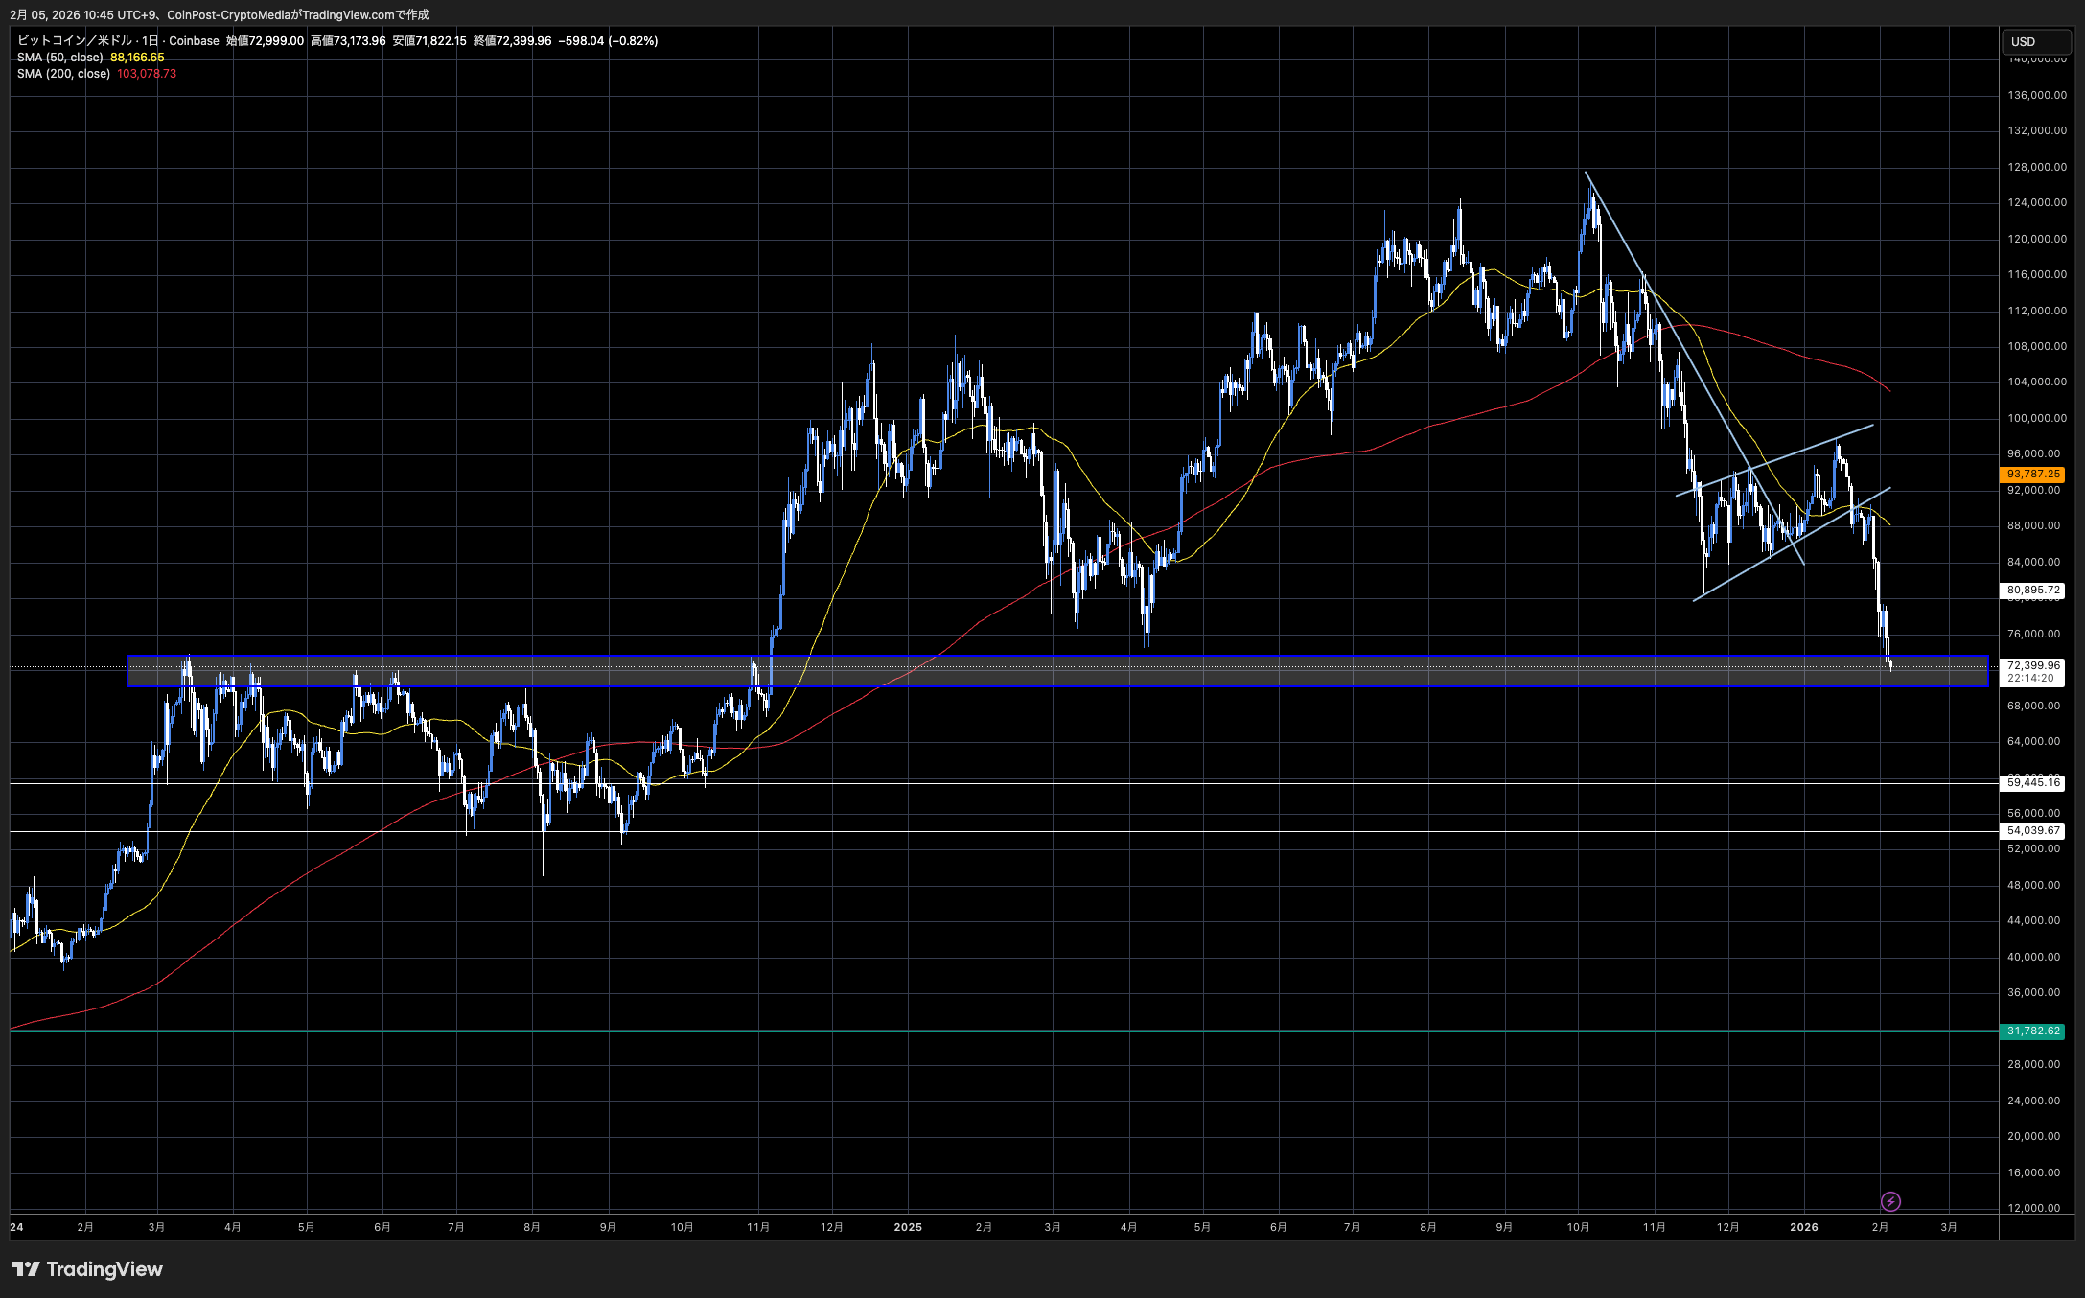Click the ビットコイン／米ドル symbol title
This screenshot has width=2085, height=1298.
pyautogui.click(x=75, y=41)
